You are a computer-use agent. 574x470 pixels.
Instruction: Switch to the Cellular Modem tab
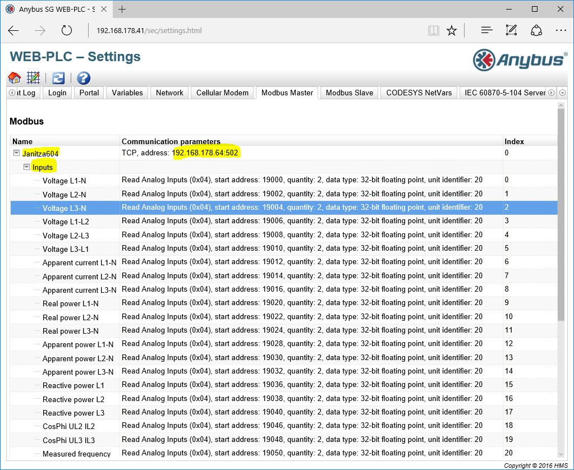pyautogui.click(x=222, y=93)
